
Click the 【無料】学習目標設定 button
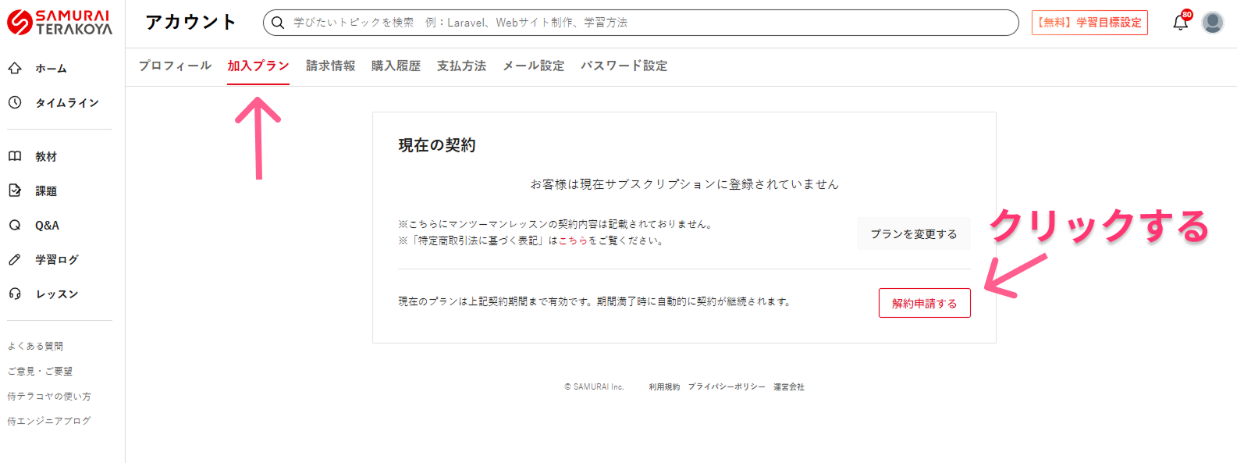pos(1089,23)
